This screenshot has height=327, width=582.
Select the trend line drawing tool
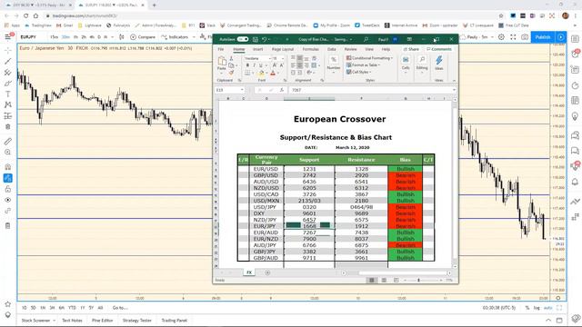pos(8,61)
